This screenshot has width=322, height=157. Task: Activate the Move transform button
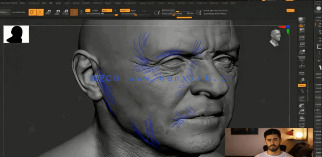point(48,12)
